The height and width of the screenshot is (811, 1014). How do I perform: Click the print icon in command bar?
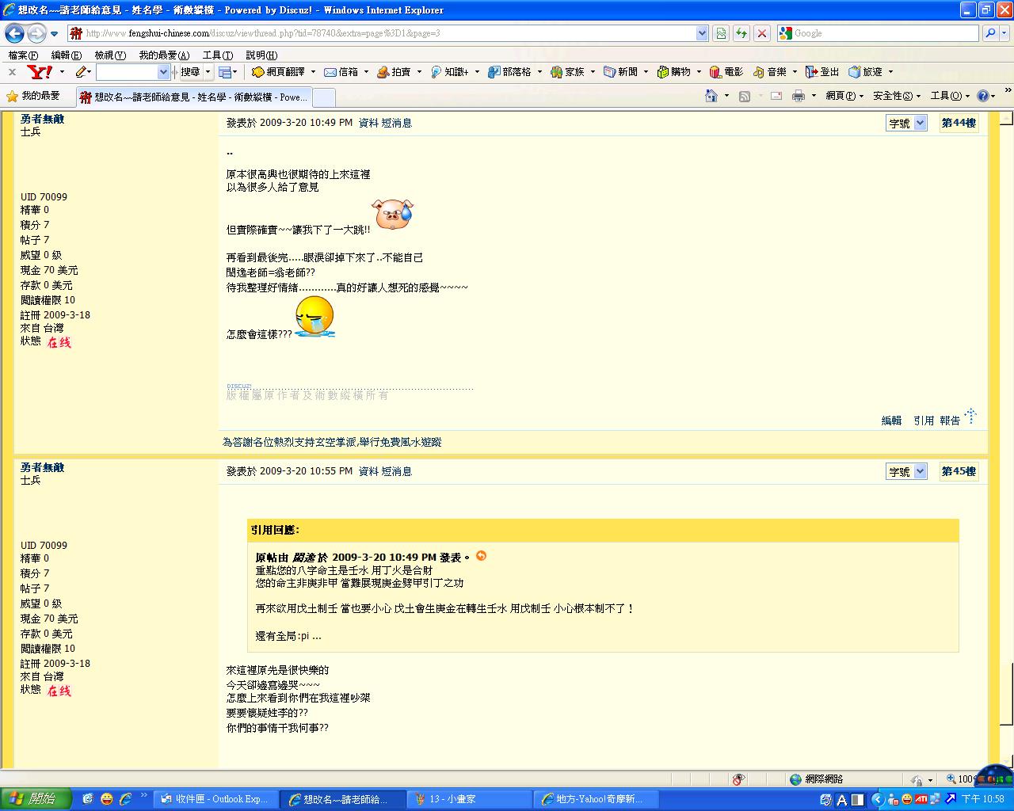click(x=798, y=96)
